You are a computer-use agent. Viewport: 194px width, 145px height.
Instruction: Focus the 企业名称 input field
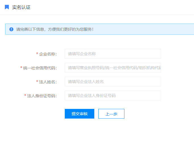(x=113, y=54)
